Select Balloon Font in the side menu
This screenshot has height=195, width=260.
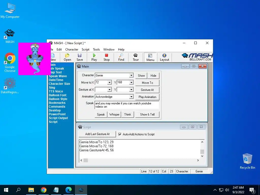[57, 95]
